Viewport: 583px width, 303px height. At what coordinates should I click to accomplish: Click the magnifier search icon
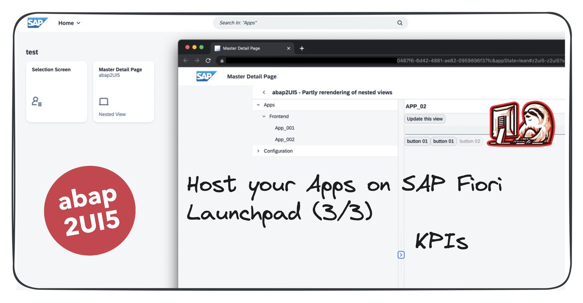pos(400,23)
